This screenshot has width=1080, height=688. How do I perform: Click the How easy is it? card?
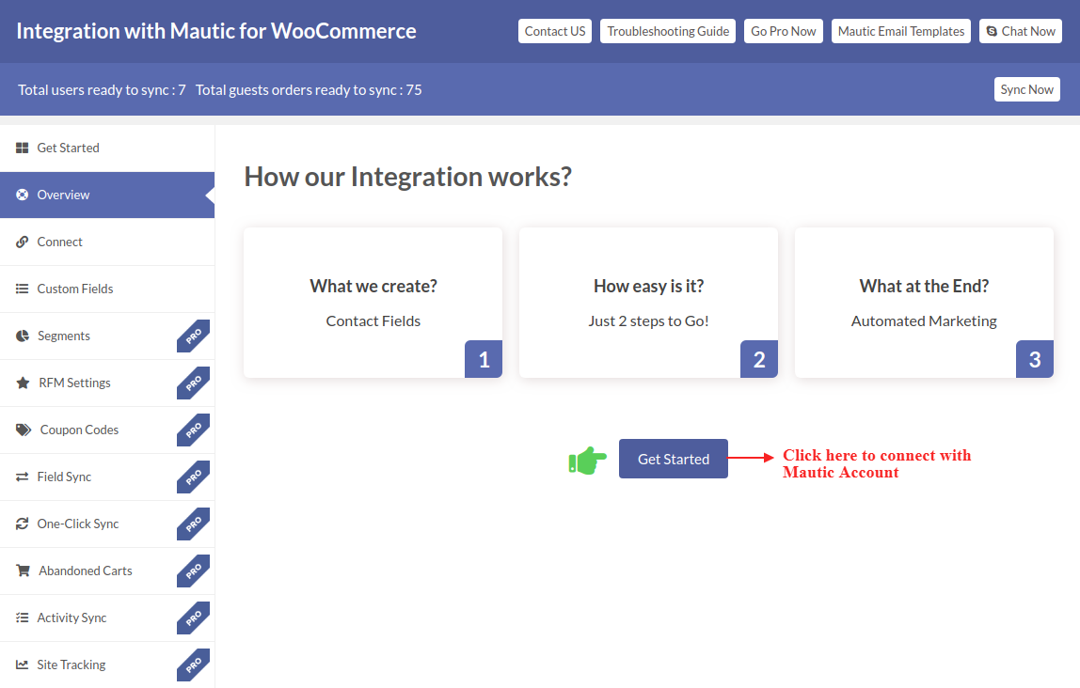coord(648,303)
